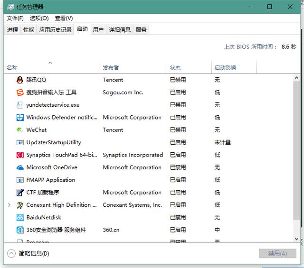Switch to the 服务 tab
The width and height of the screenshot is (304, 268).
[141, 29]
